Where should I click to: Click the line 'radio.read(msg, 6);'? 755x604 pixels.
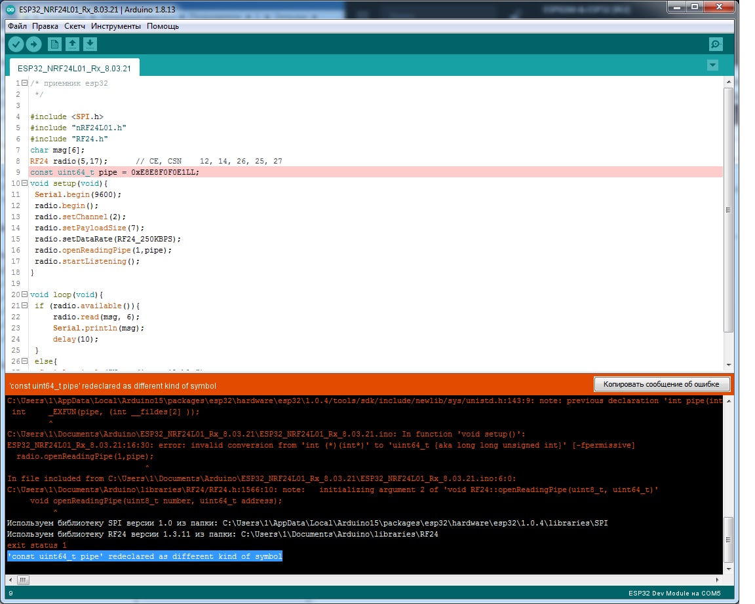(96, 317)
